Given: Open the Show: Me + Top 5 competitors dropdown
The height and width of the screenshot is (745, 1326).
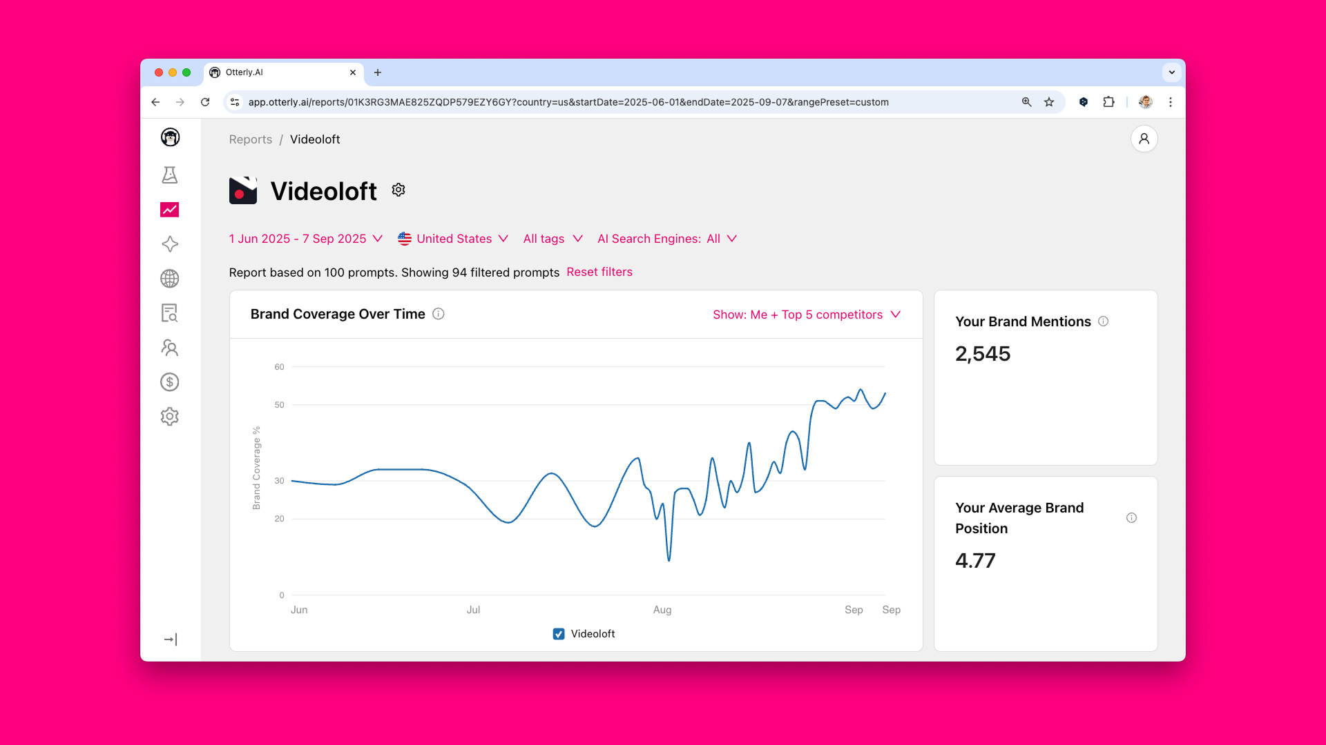Looking at the screenshot, I should pos(806,315).
